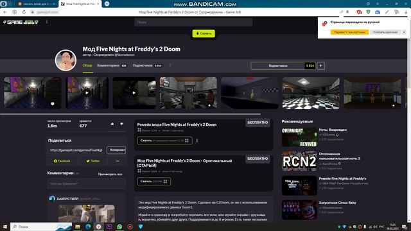Open more options dots next to Followers tab

tap(170, 65)
